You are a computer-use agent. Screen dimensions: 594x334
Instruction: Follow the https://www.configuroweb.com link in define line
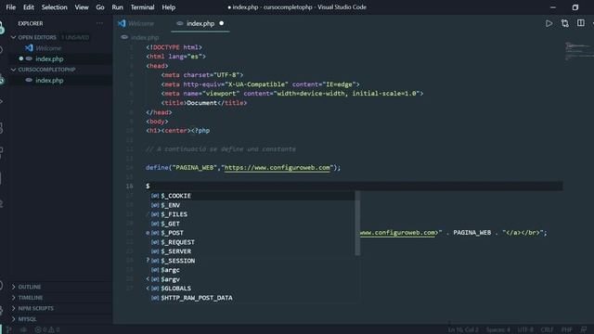click(x=278, y=167)
